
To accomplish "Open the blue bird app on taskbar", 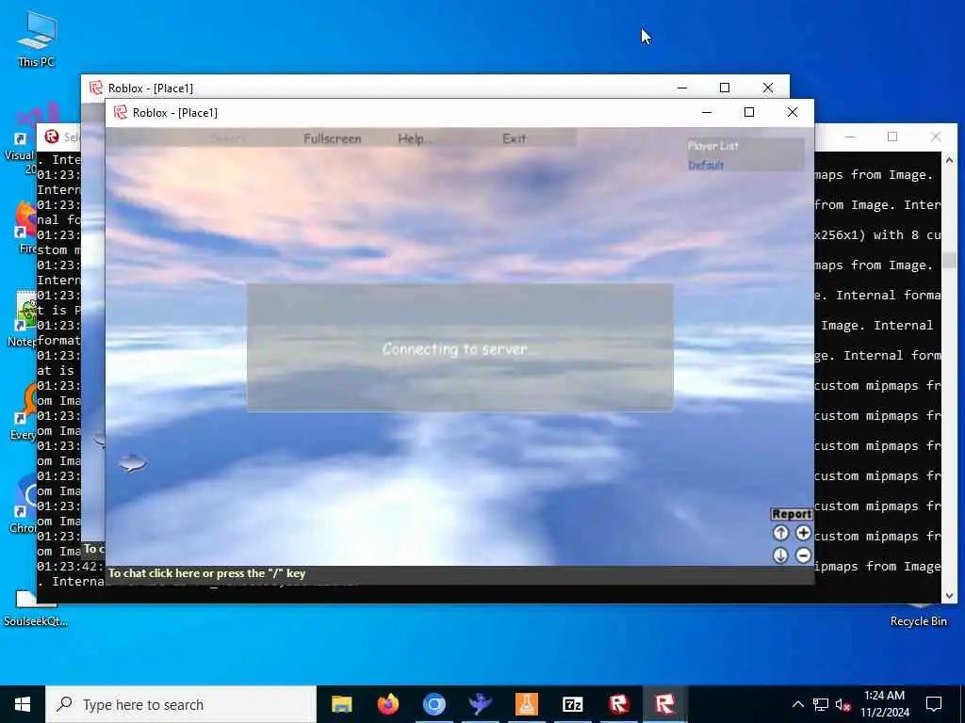I will point(480,704).
